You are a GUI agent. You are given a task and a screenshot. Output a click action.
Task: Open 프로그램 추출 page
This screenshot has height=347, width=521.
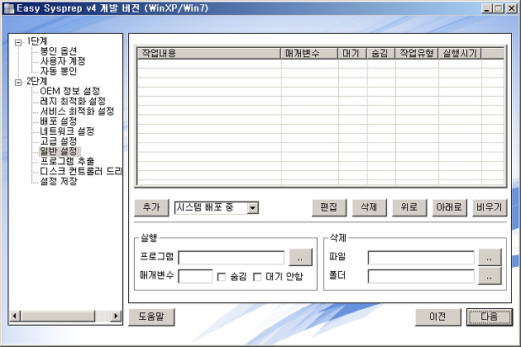[67, 161]
